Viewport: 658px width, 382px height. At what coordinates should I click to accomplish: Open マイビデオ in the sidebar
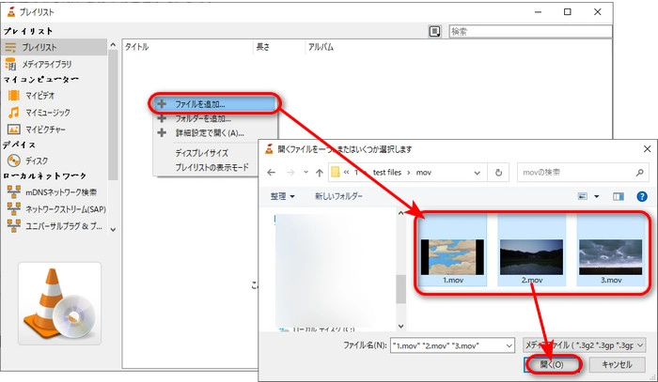tap(39, 96)
